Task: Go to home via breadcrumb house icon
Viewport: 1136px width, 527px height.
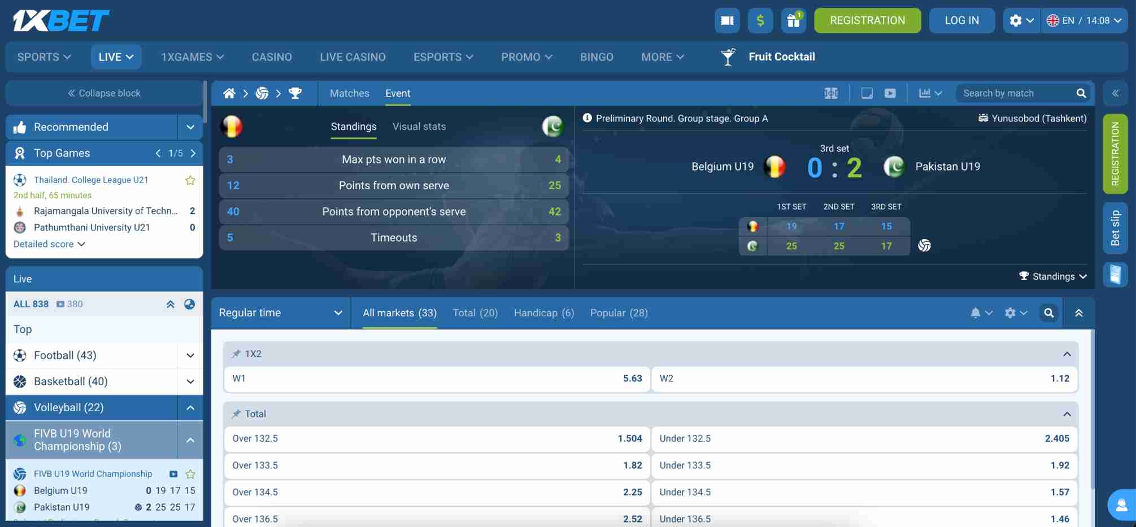Action: (x=229, y=93)
